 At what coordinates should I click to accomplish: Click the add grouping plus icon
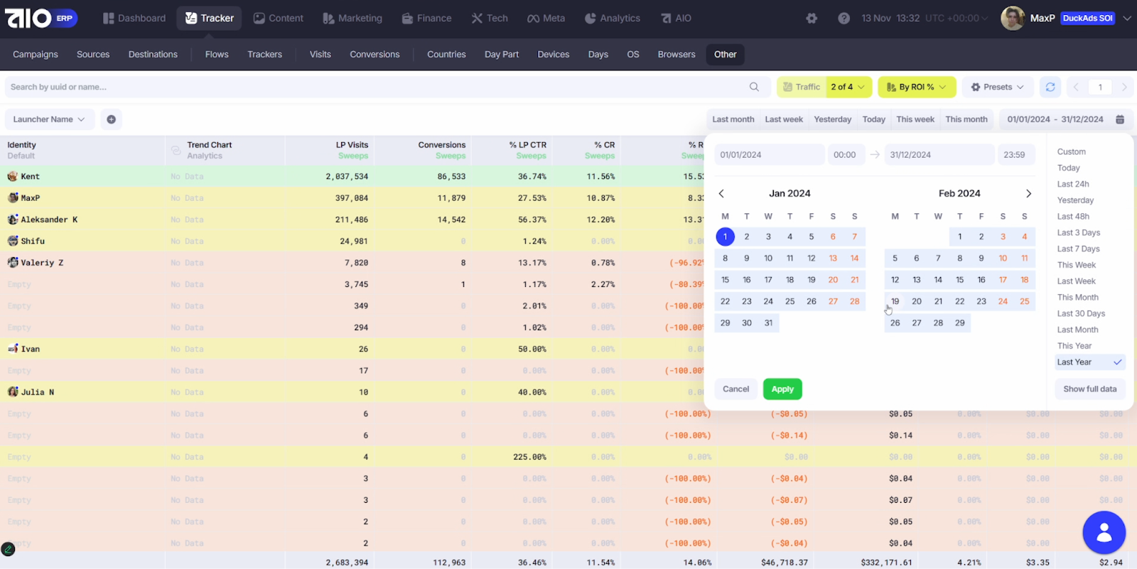click(111, 119)
